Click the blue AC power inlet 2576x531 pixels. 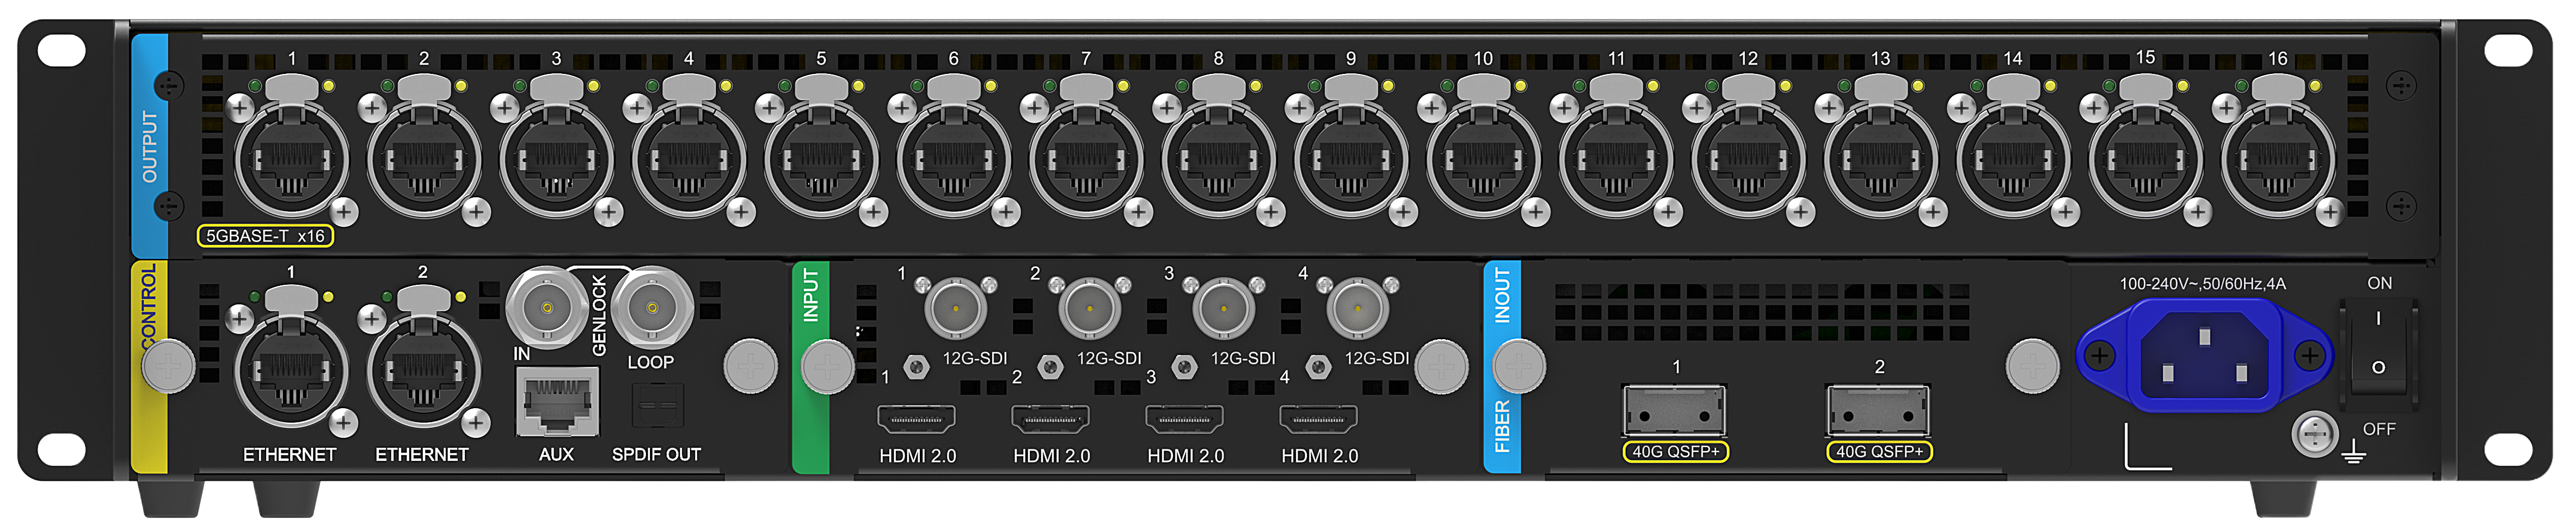pos(2204,355)
